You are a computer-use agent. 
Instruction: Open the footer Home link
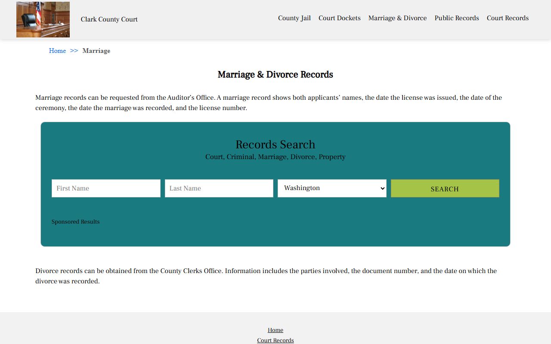(x=275, y=330)
